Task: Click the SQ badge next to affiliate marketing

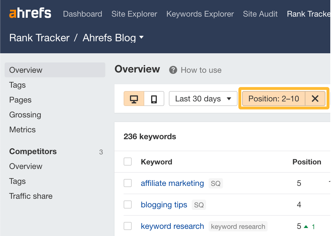Action: (216, 183)
